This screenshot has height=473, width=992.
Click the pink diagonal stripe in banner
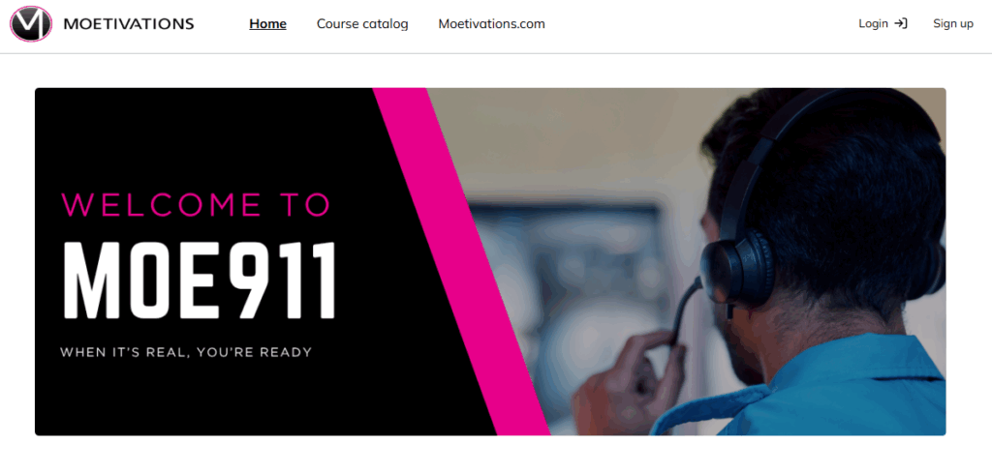462,261
